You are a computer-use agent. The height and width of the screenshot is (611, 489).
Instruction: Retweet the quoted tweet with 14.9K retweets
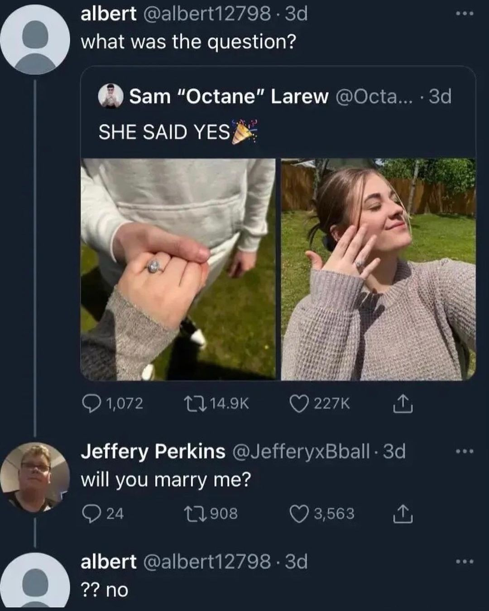pyautogui.click(x=195, y=403)
